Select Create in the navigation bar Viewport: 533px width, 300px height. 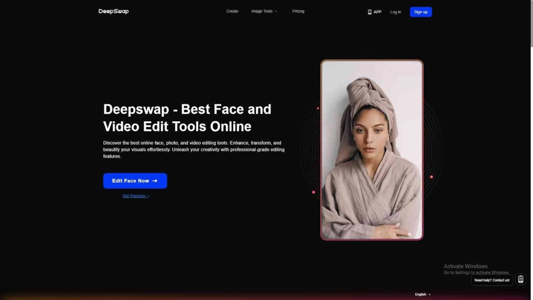(232, 11)
